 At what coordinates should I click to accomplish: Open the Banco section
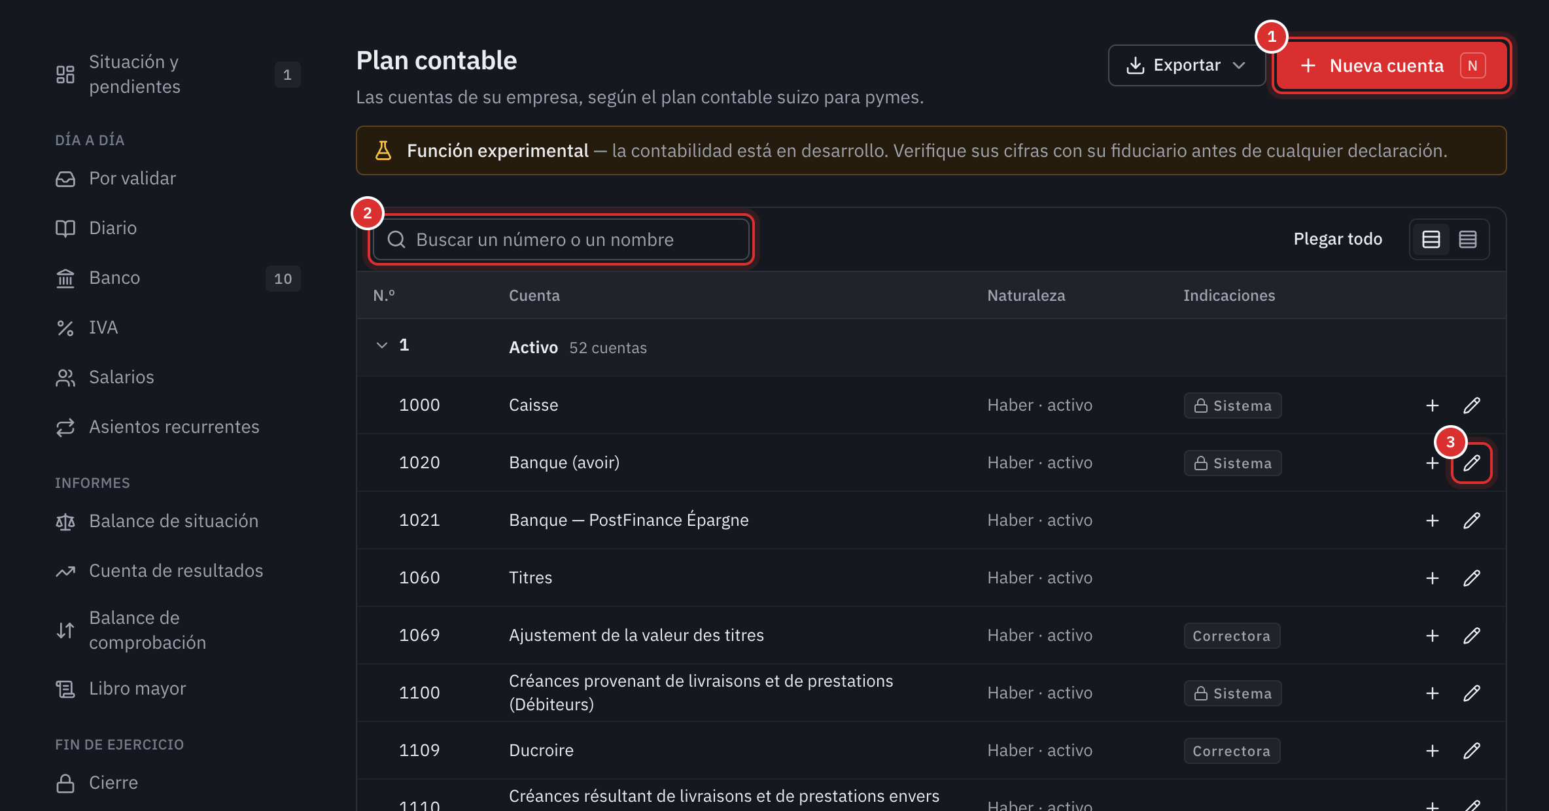(178, 278)
